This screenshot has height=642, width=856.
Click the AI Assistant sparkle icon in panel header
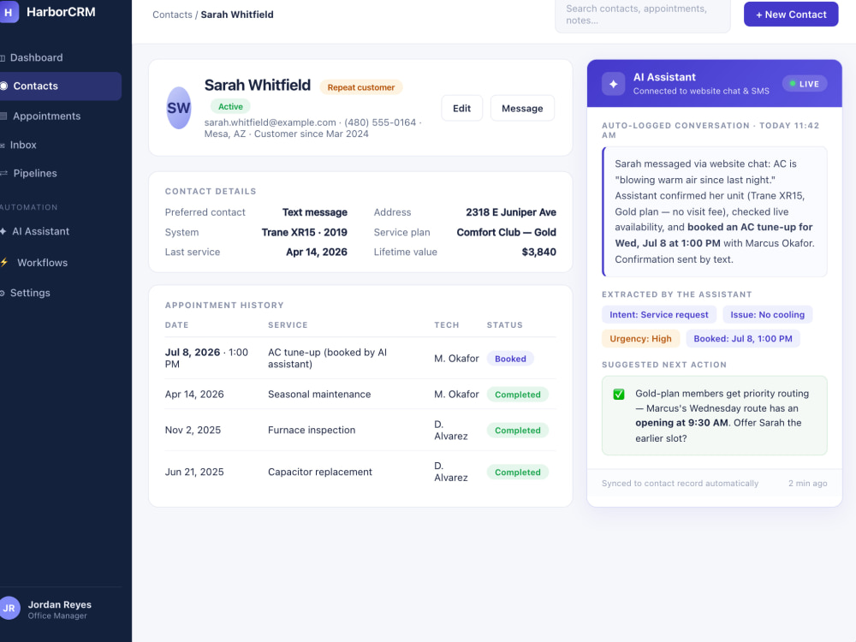[x=613, y=84]
